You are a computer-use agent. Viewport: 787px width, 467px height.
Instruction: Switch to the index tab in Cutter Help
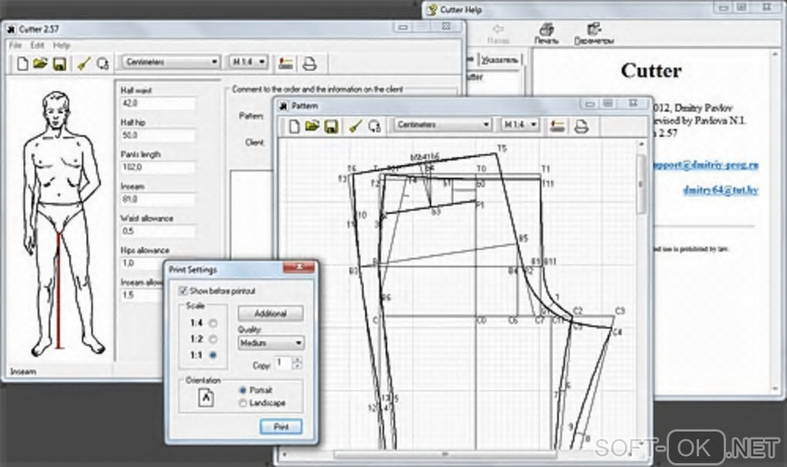point(499,60)
